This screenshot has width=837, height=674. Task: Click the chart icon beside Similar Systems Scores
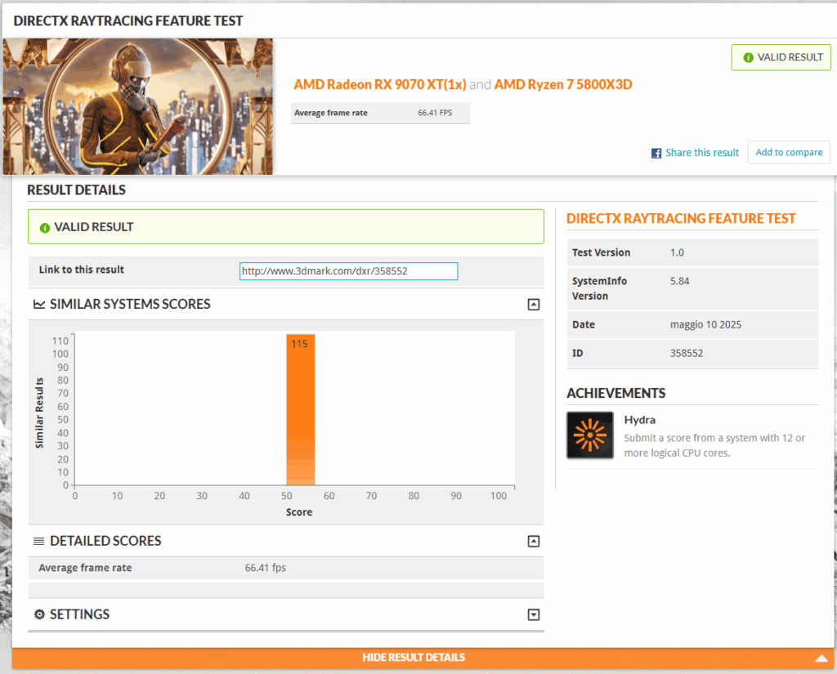pyautogui.click(x=39, y=304)
